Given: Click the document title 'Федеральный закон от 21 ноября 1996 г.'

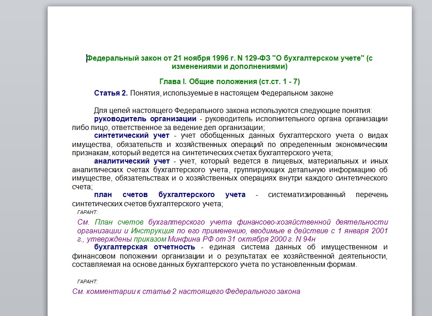Looking at the screenshot, I should click(161, 58).
